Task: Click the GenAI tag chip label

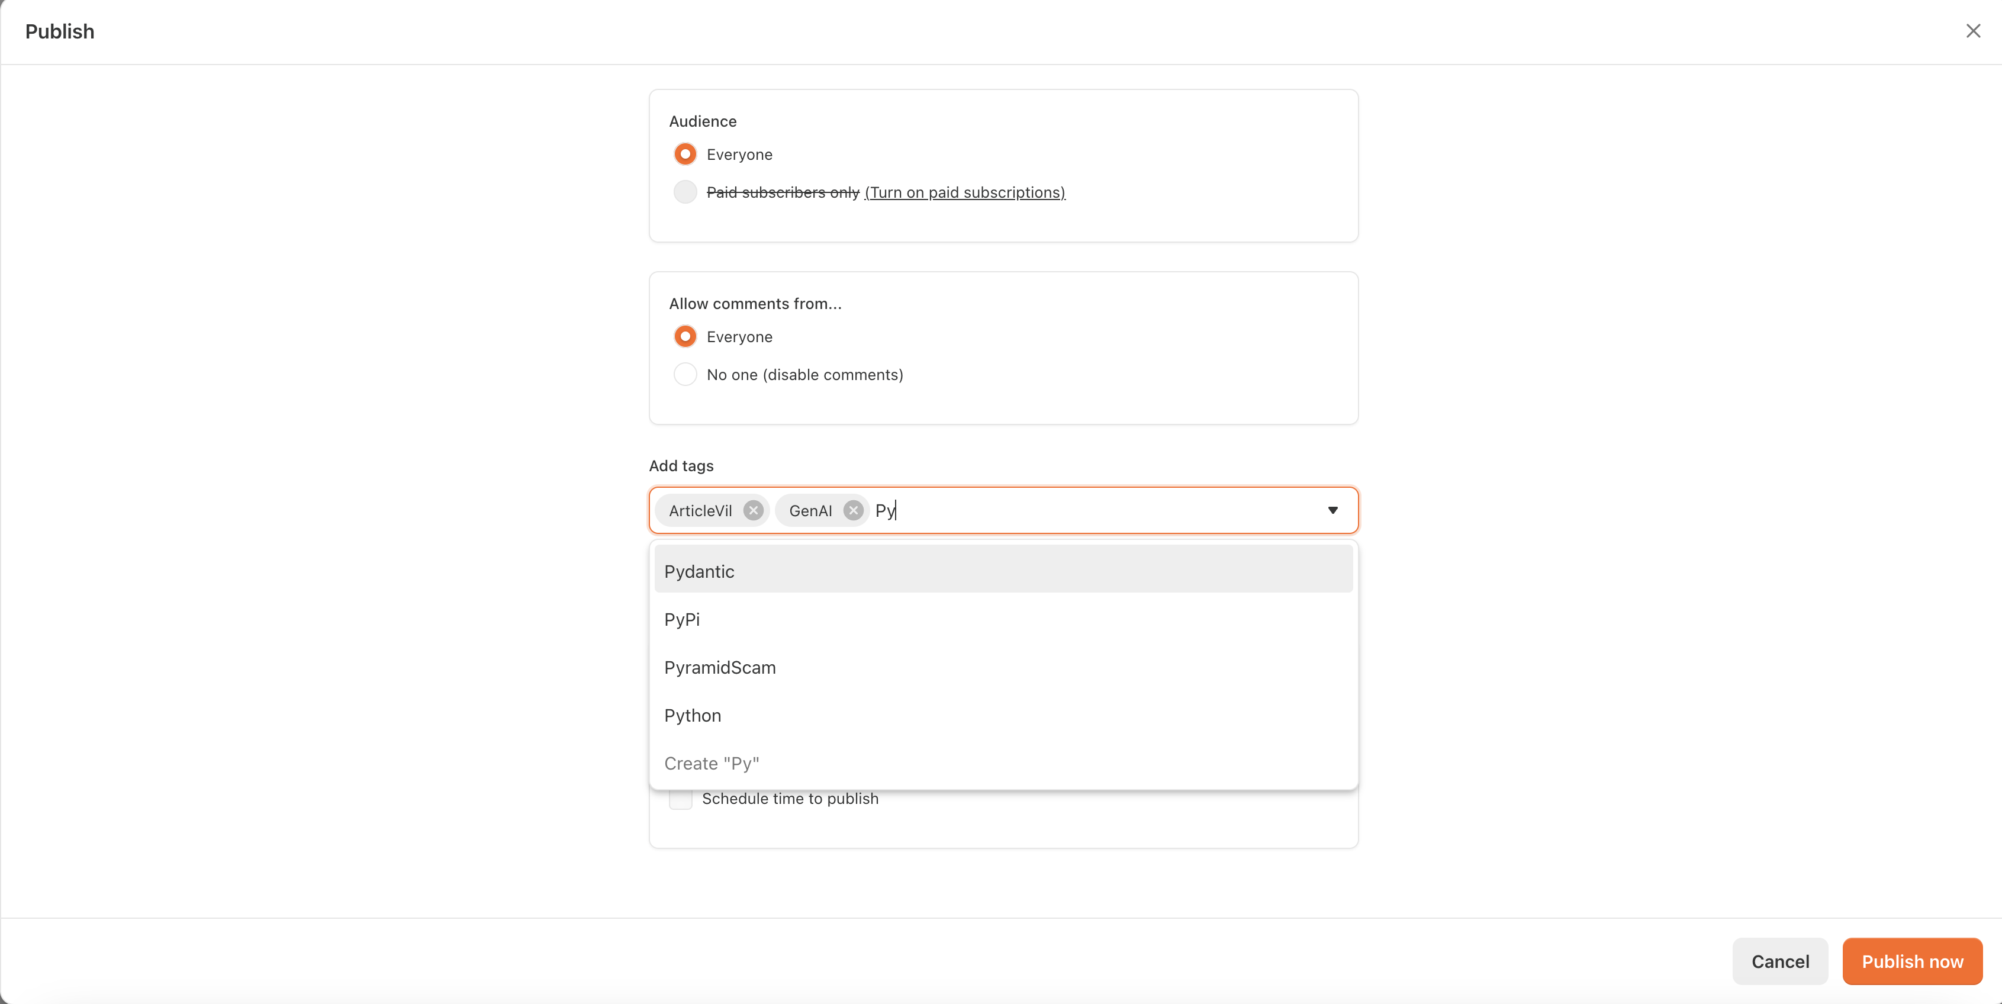Action: [x=810, y=510]
